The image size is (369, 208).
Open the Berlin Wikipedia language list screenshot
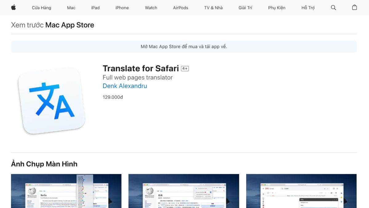[x=66, y=191]
